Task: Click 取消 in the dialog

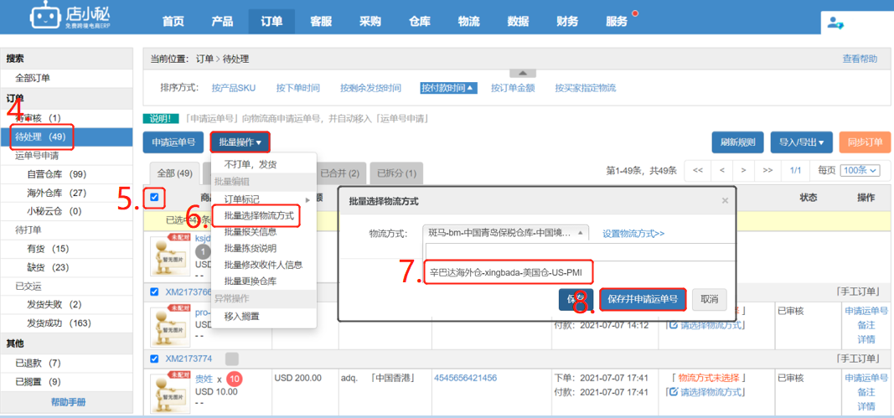Action: click(x=710, y=299)
